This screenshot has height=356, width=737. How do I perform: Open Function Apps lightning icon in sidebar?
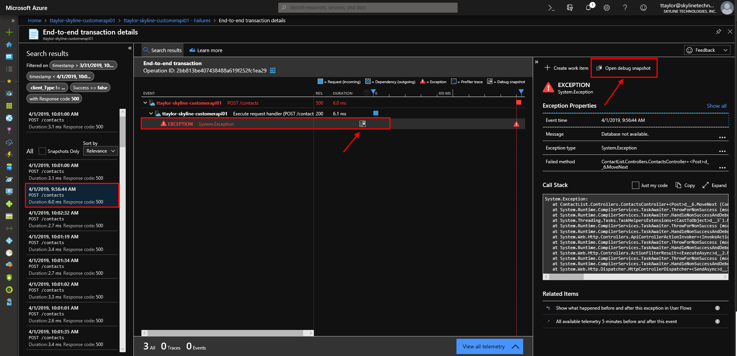click(9, 155)
